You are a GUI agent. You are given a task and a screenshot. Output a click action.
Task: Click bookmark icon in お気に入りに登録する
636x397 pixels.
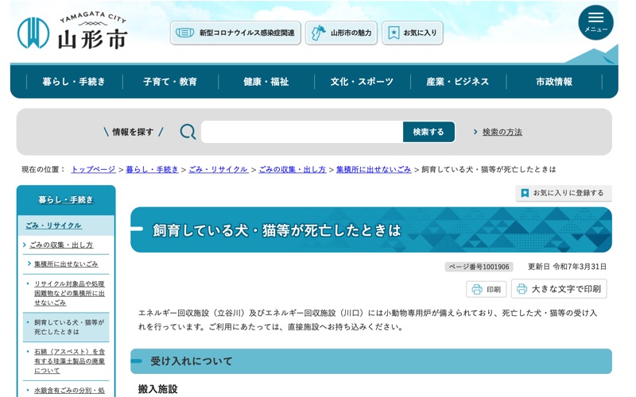pyautogui.click(x=525, y=193)
